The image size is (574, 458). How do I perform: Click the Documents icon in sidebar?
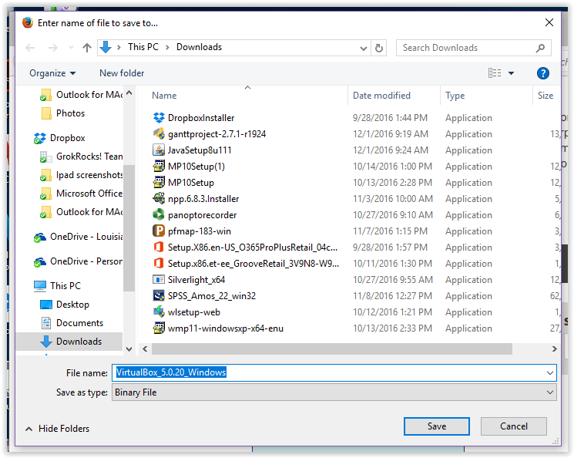point(46,323)
